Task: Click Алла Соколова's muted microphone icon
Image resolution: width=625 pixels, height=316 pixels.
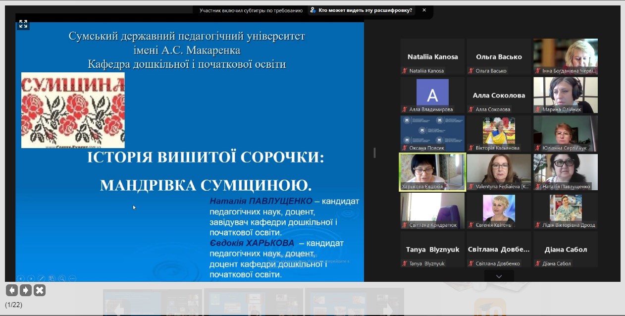Action: (471, 109)
